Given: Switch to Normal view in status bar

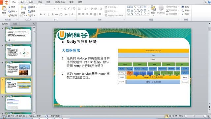Looking at the screenshot, I should [x=167, y=116].
